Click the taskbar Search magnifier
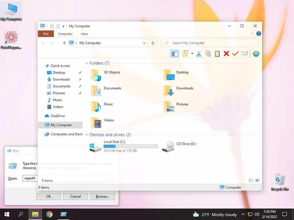Viewport: 294px width, 220px height. 21,214
